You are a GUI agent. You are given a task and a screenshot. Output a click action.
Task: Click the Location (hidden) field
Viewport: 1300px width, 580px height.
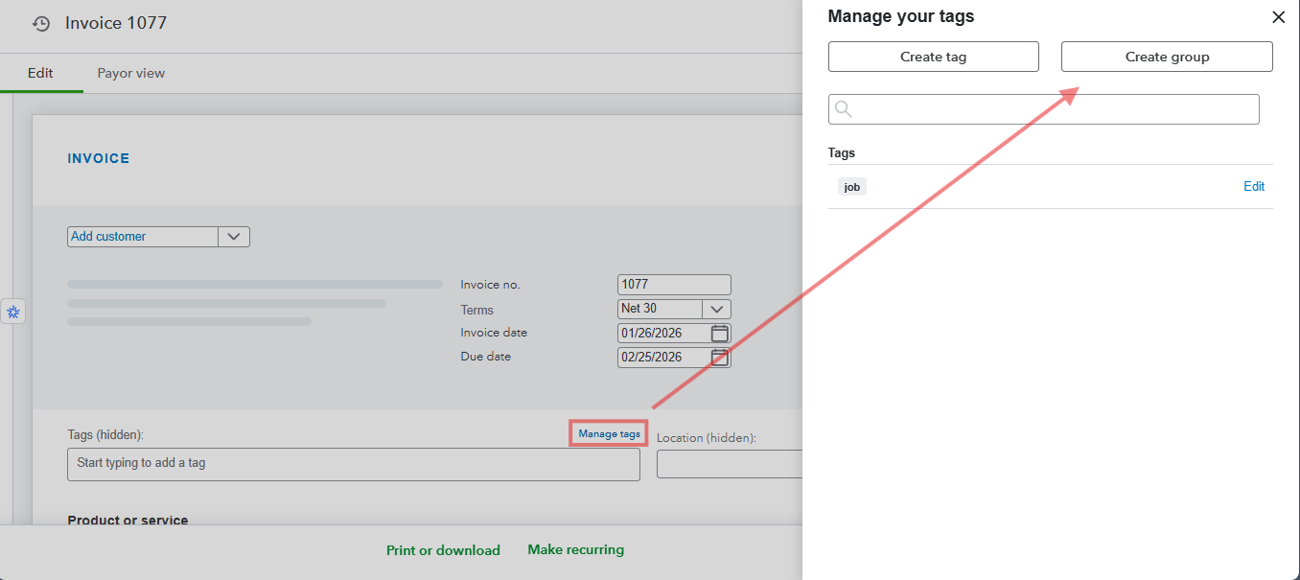(730, 464)
